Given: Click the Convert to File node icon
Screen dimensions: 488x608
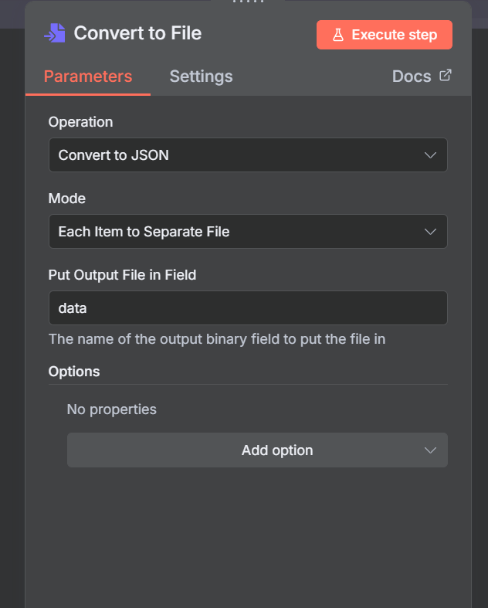Looking at the screenshot, I should [x=55, y=33].
